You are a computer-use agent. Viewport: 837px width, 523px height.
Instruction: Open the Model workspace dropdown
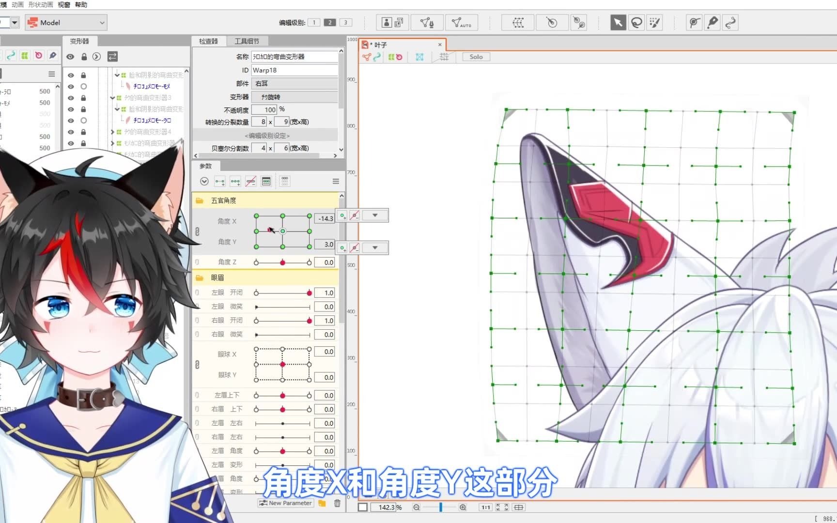(66, 22)
